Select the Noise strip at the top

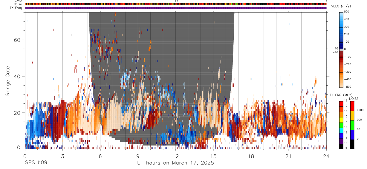[x=176, y=4]
